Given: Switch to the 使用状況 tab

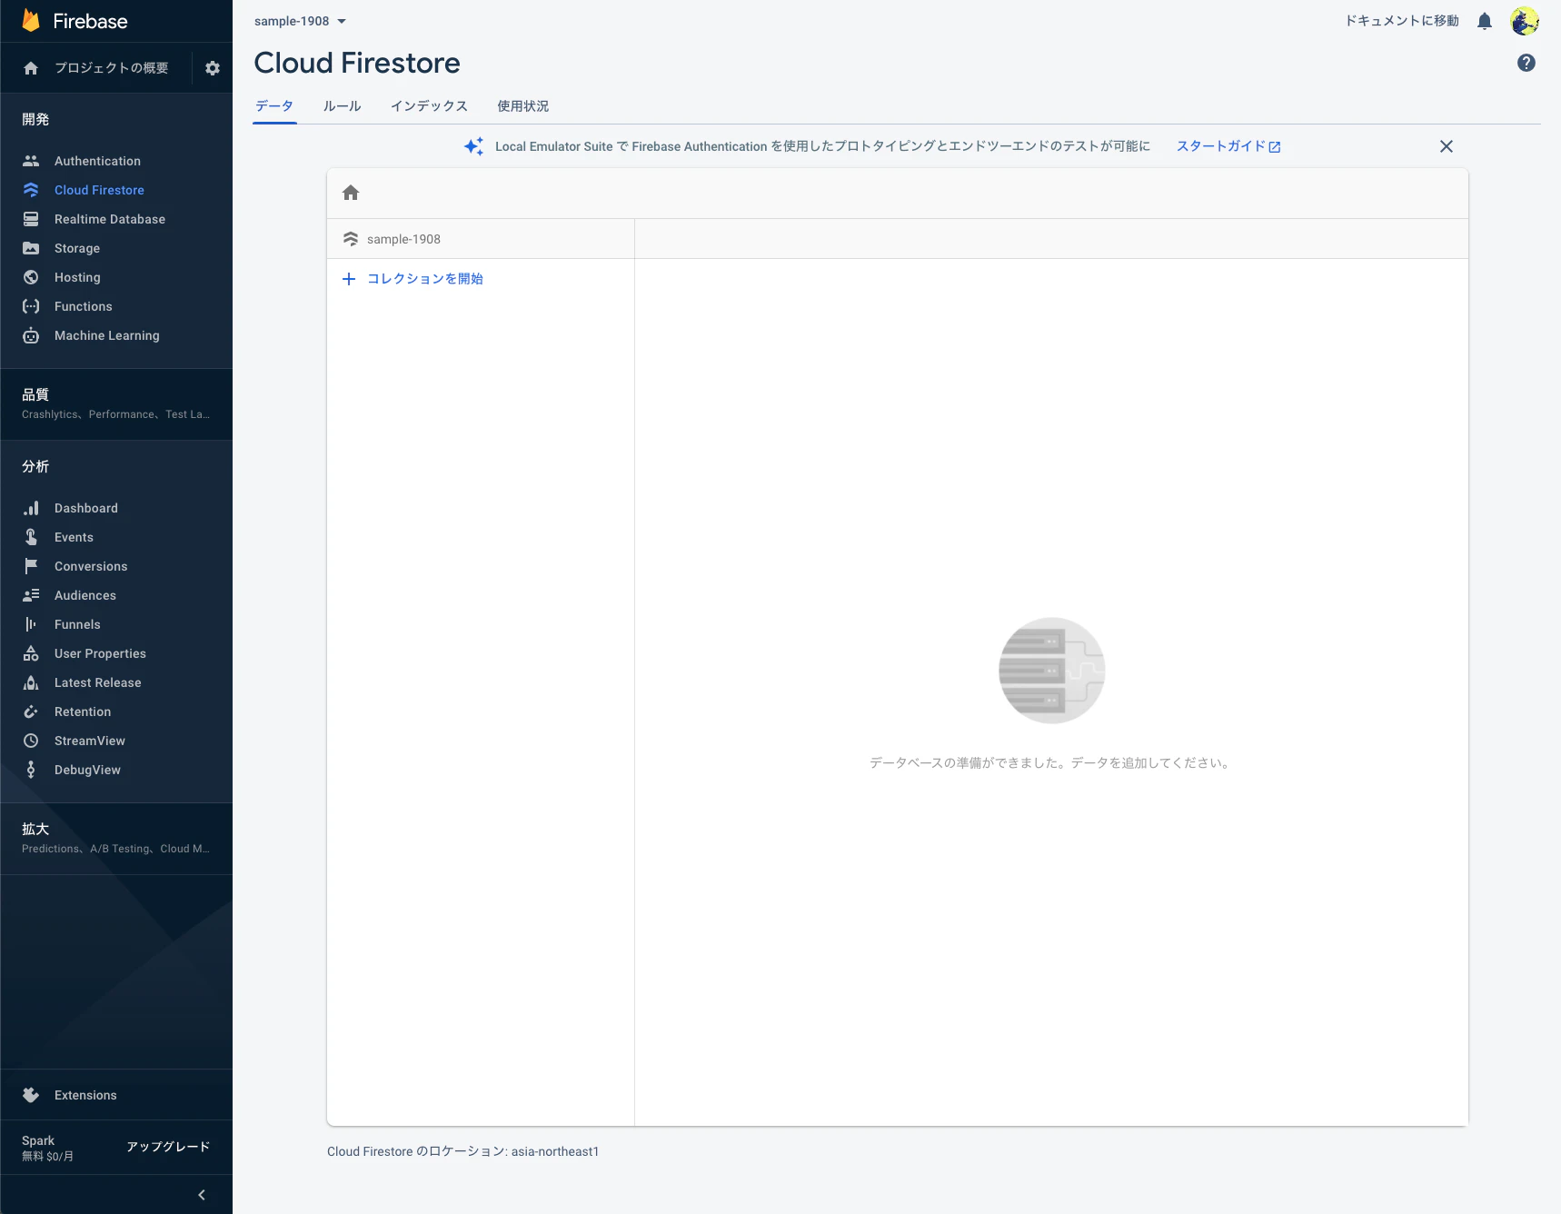Looking at the screenshot, I should pyautogui.click(x=523, y=106).
